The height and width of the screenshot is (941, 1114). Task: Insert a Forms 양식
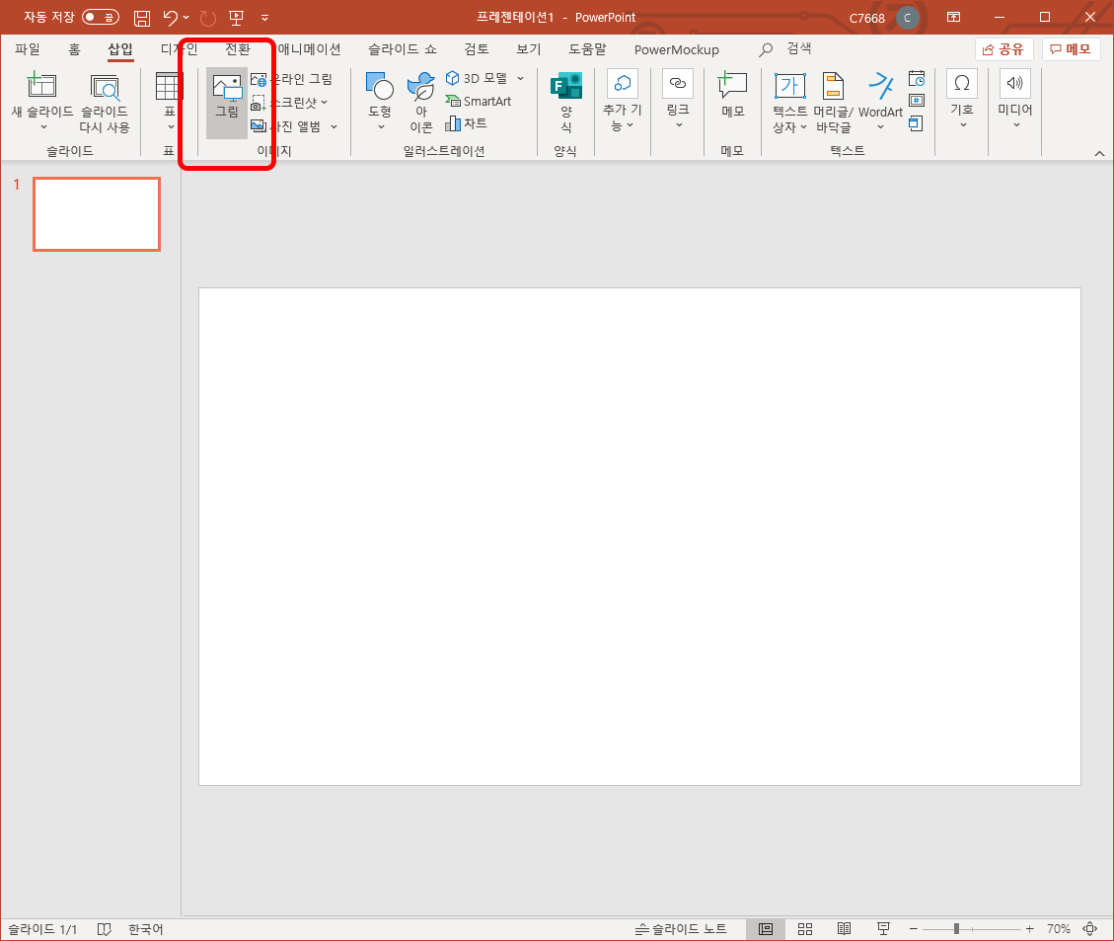[566, 103]
